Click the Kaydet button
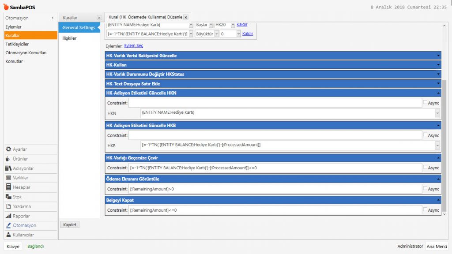452x254 pixels. point(70,224)
